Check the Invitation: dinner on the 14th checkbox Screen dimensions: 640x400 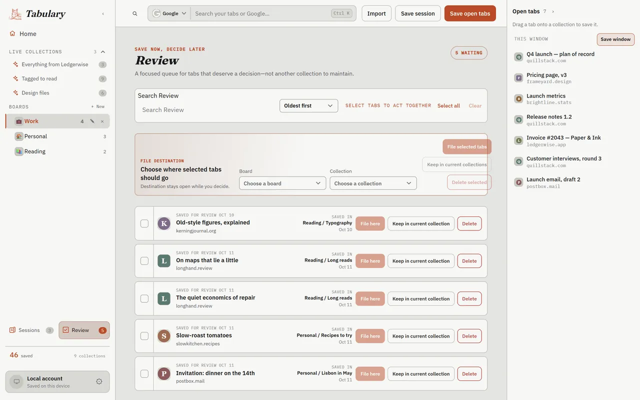[144, 373]
